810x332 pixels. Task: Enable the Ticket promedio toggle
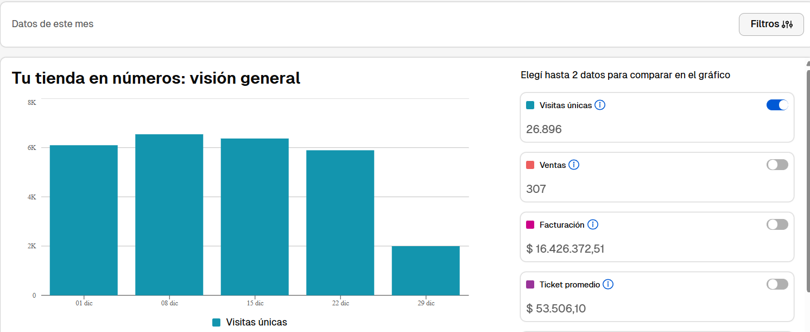point(777,284)
